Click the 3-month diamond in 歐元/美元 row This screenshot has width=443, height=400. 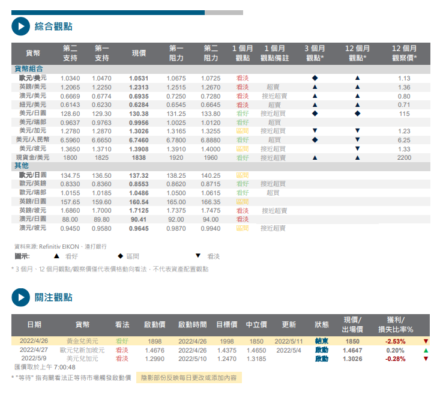pyautogui.click(x=315, y=78)
